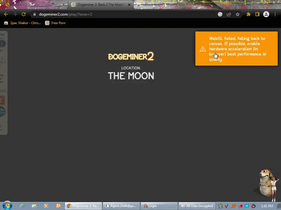This screenshot has width=281, height=210.
Task: Open the speaker volume tray icon
Action: 253,206
